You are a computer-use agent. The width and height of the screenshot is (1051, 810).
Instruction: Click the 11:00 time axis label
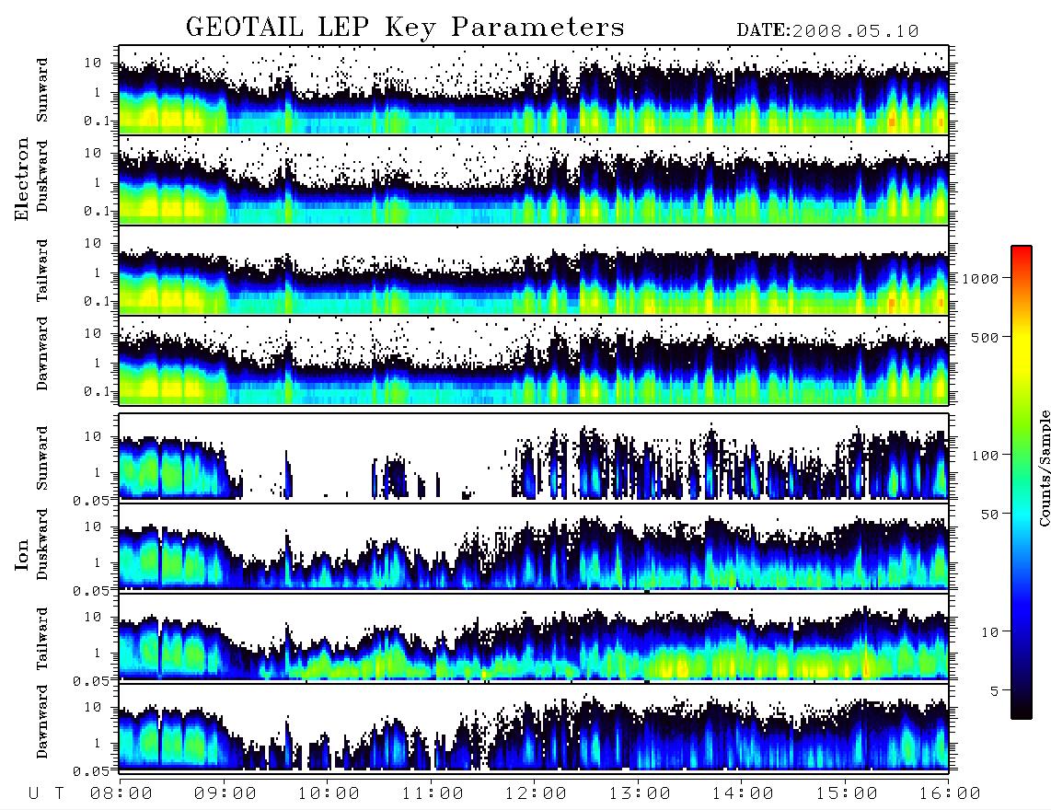click(x=433, y=793)
